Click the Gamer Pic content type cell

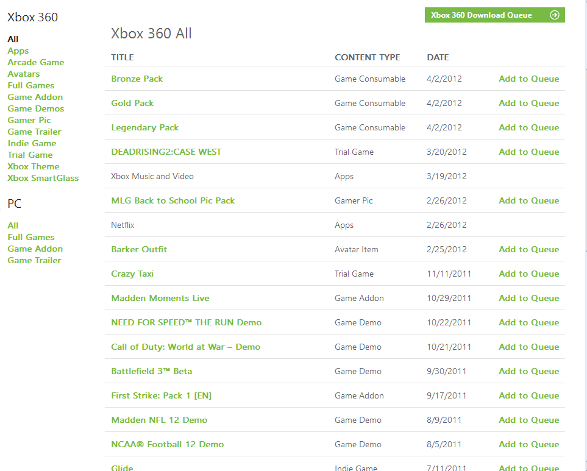[x=354, y=200]
